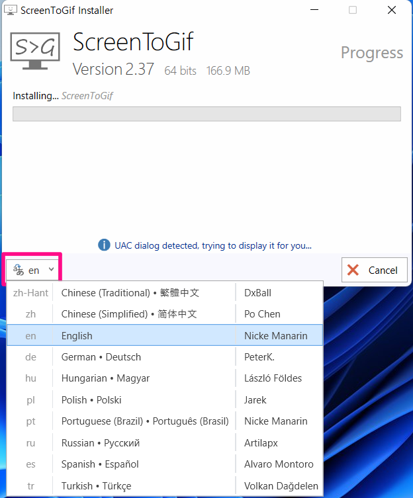Click the zh-Hant language code

pos(30,293)
